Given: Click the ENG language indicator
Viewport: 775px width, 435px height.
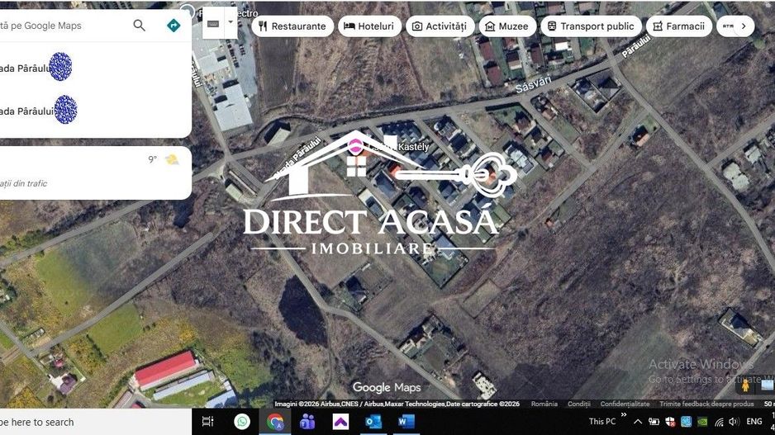Looking at the screenshot, I should click(x=754, y=422).
